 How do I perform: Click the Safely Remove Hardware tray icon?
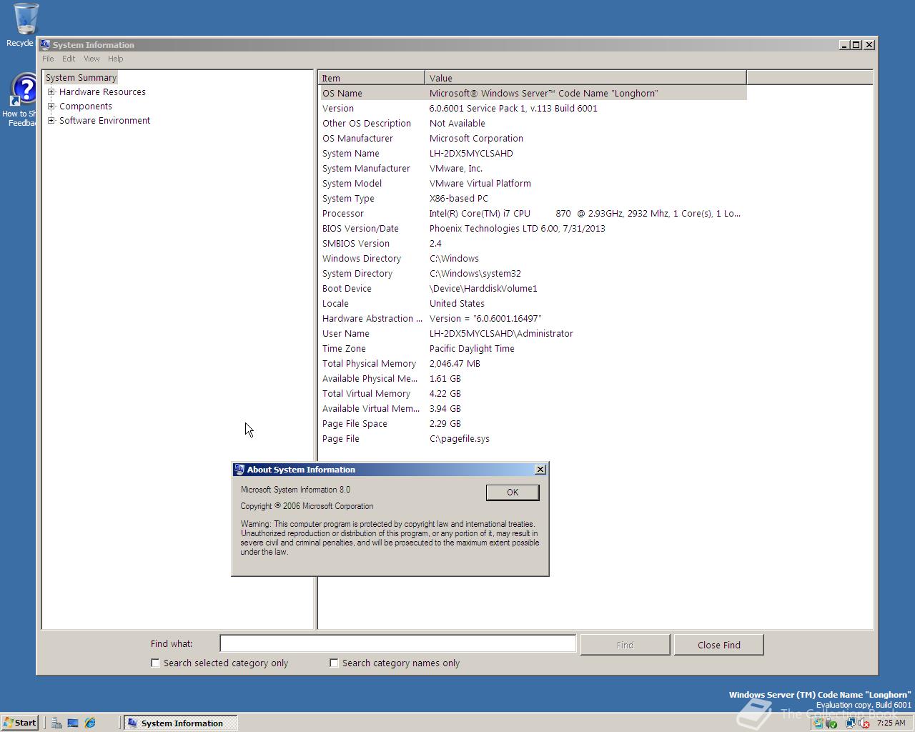click(x=832, y=723)
